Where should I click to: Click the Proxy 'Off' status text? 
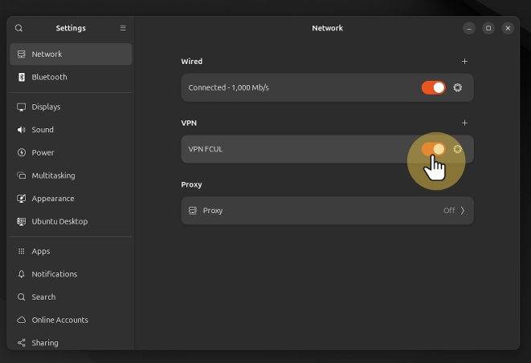click(x=449, y=211)
